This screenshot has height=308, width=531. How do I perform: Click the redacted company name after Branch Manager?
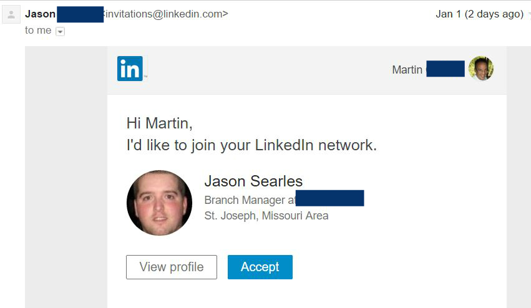tap(329, 199)
